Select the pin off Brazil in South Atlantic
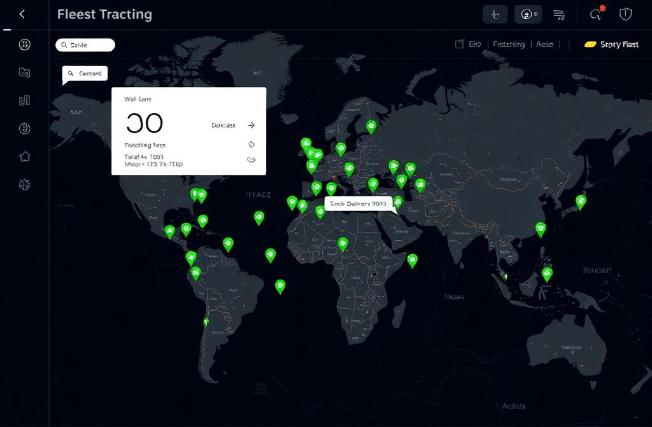This screenshot has height=427, width=652. click(x=280, y=287)
